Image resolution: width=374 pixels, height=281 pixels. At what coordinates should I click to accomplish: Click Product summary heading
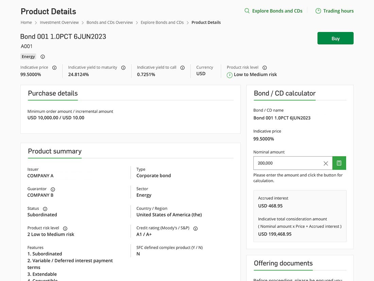point(55,151)
